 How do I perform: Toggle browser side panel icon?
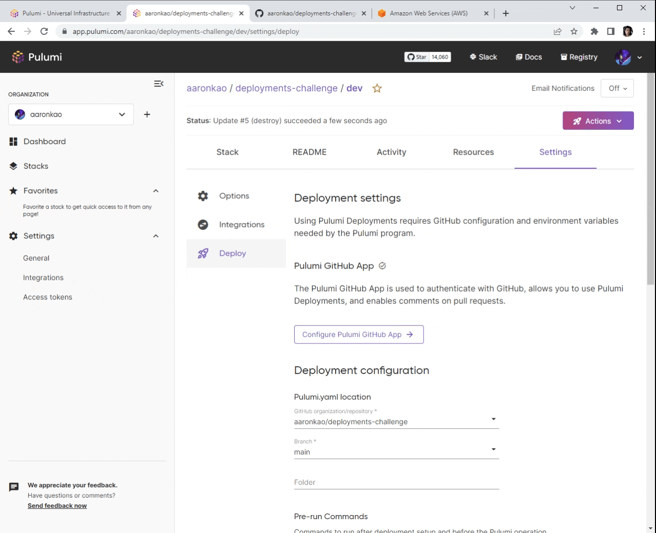[611, 31]
